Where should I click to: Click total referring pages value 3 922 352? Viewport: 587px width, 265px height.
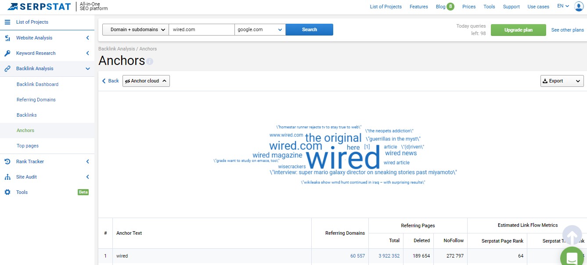389,256
